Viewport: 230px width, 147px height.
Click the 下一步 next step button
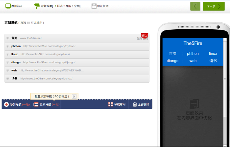click(213, 7)
